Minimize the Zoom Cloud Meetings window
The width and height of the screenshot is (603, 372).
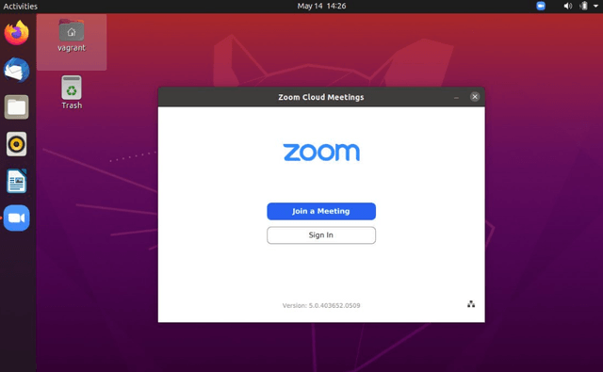[456, 98]
